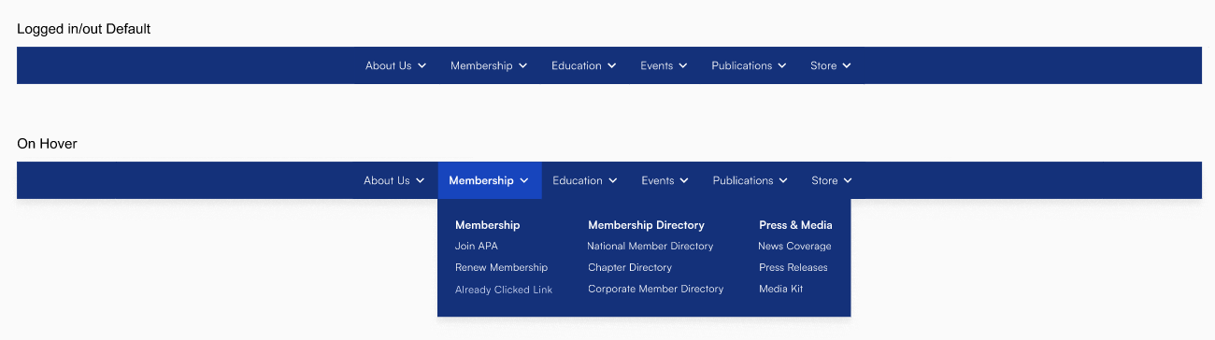The height and width of the screenshot is (340, 1215).
Task: Open About Us in hover-state navbar
Action: [x=394, y=180]
